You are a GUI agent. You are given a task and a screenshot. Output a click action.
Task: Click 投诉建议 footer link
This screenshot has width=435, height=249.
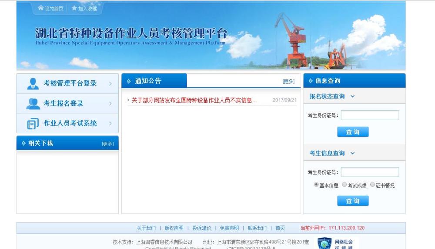pos(202,228)
